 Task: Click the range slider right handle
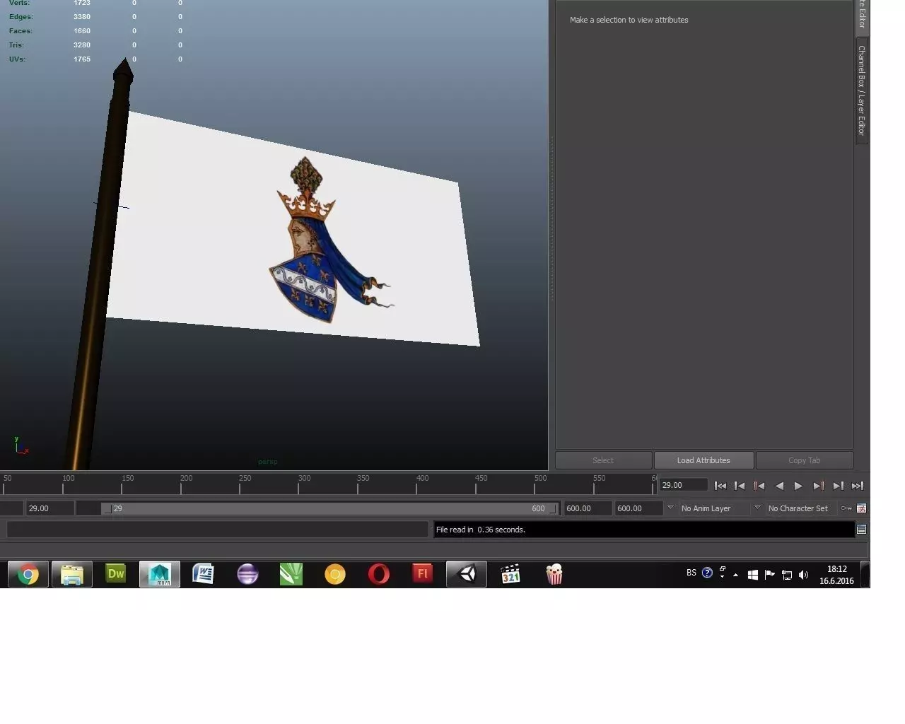click(553, 509)
